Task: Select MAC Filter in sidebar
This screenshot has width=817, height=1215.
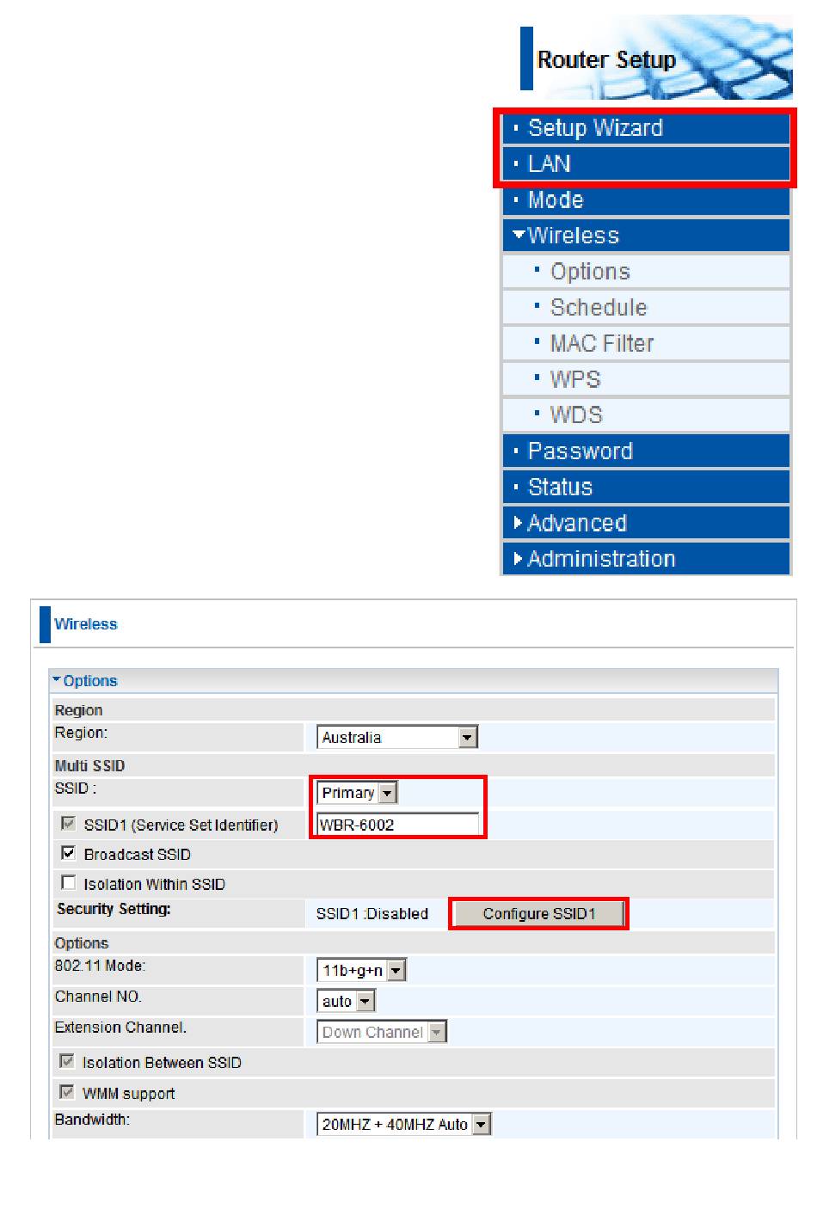Action: (x=602, y=344)
